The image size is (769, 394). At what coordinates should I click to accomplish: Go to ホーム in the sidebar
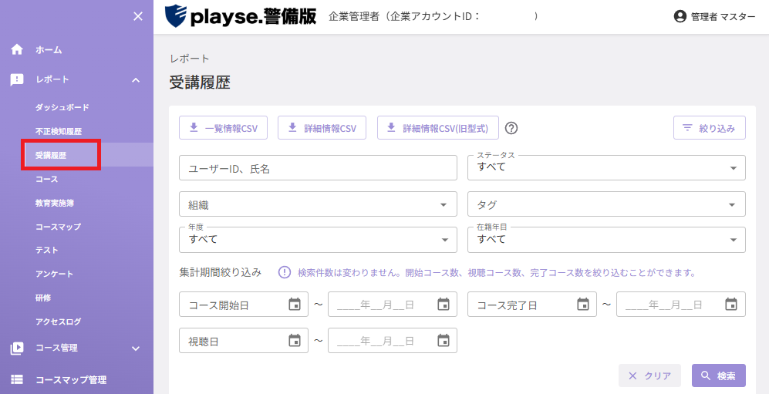coord(49,49)
